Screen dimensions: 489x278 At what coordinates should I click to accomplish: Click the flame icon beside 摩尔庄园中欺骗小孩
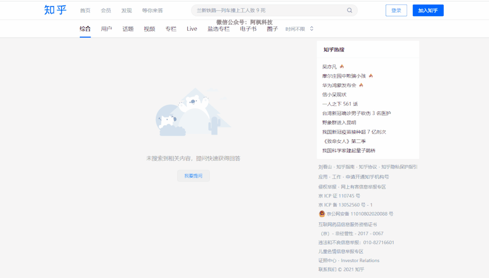[x=371, y=75]
